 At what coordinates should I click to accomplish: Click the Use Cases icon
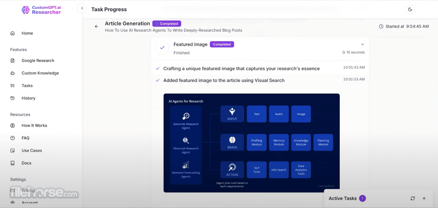13,150
